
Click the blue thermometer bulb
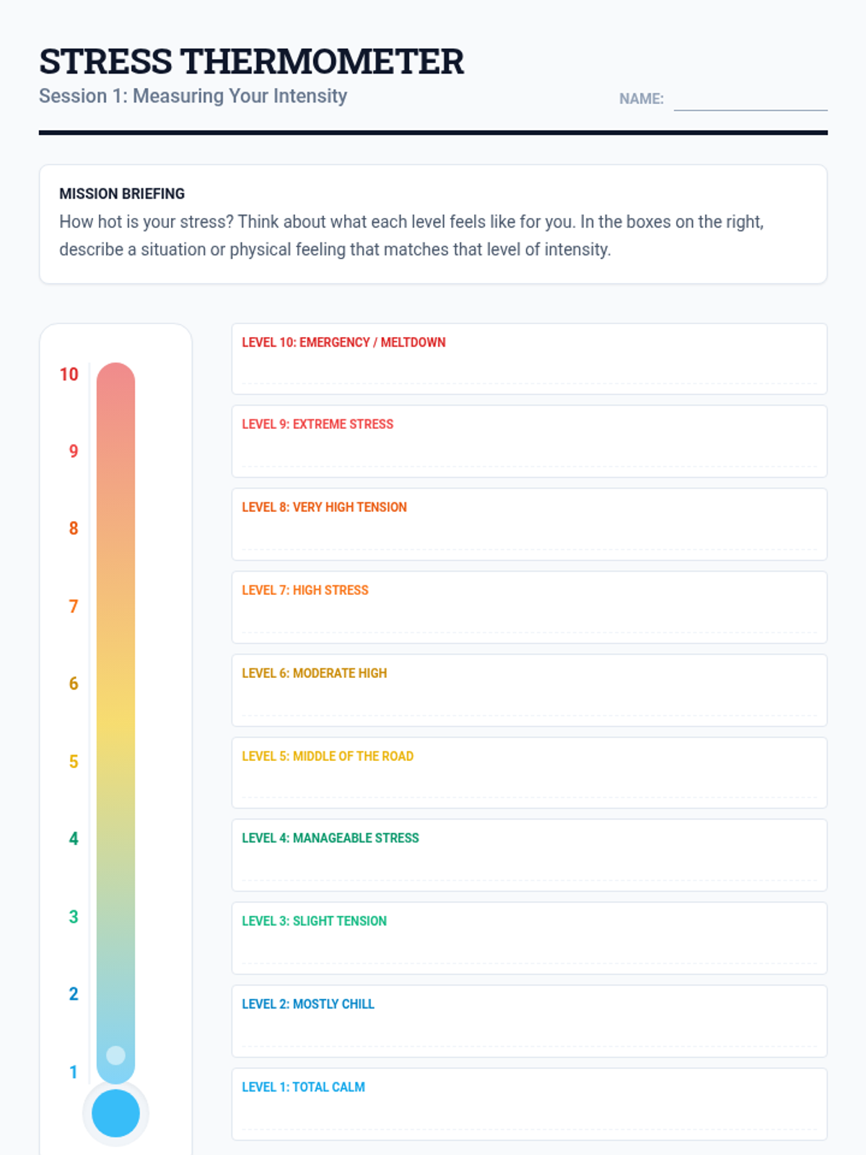115,1113
